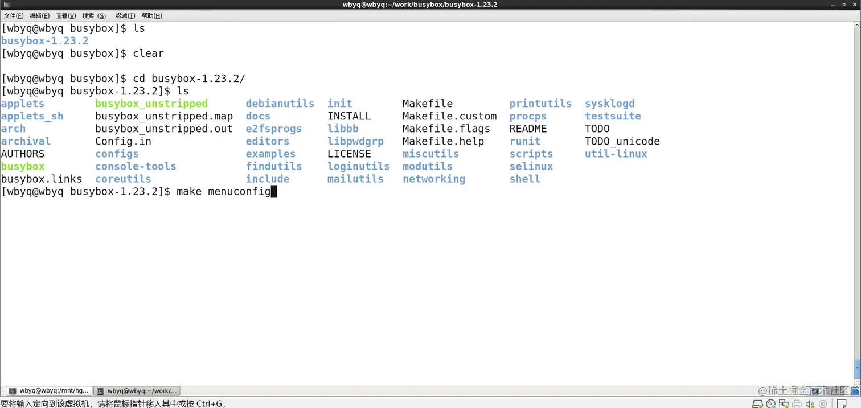Click the 'AUTHORS' file name
861x408 pixels.
pos(23,154)
